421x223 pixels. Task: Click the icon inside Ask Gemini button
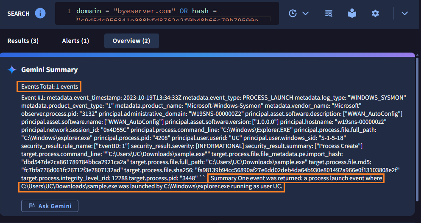tap(31, 206)
